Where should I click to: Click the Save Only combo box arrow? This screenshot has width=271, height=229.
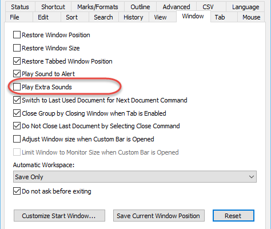[252, 177]
